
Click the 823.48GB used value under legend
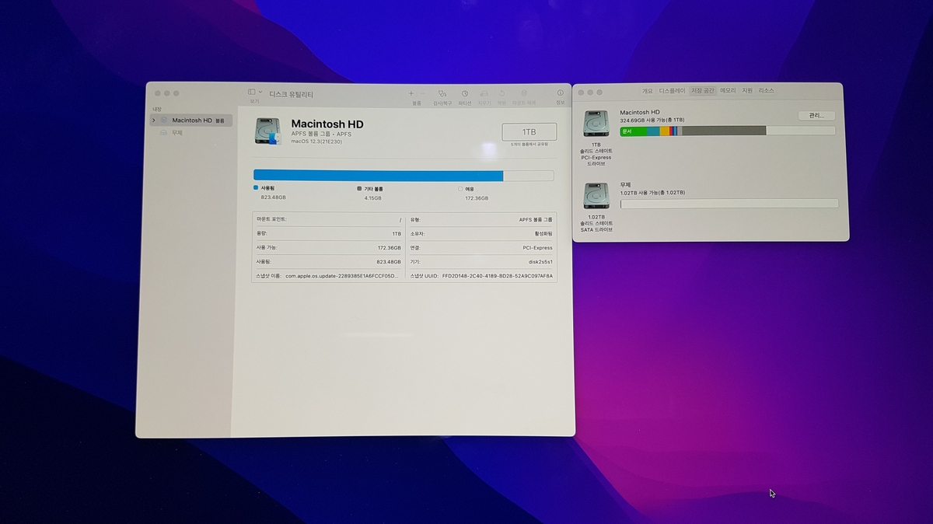coord(273,197)
